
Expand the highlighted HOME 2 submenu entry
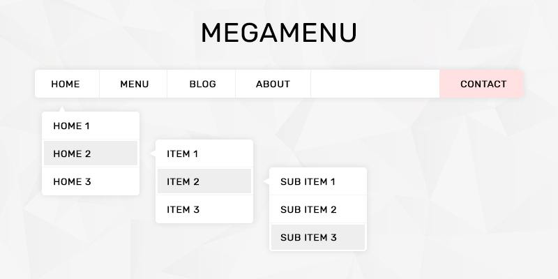(91, 154)
